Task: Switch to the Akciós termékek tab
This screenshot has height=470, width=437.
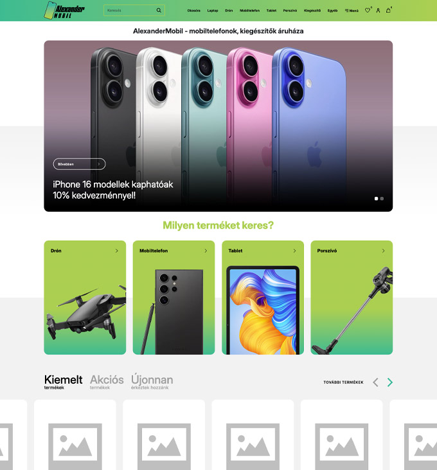Action: click(107, 382)
